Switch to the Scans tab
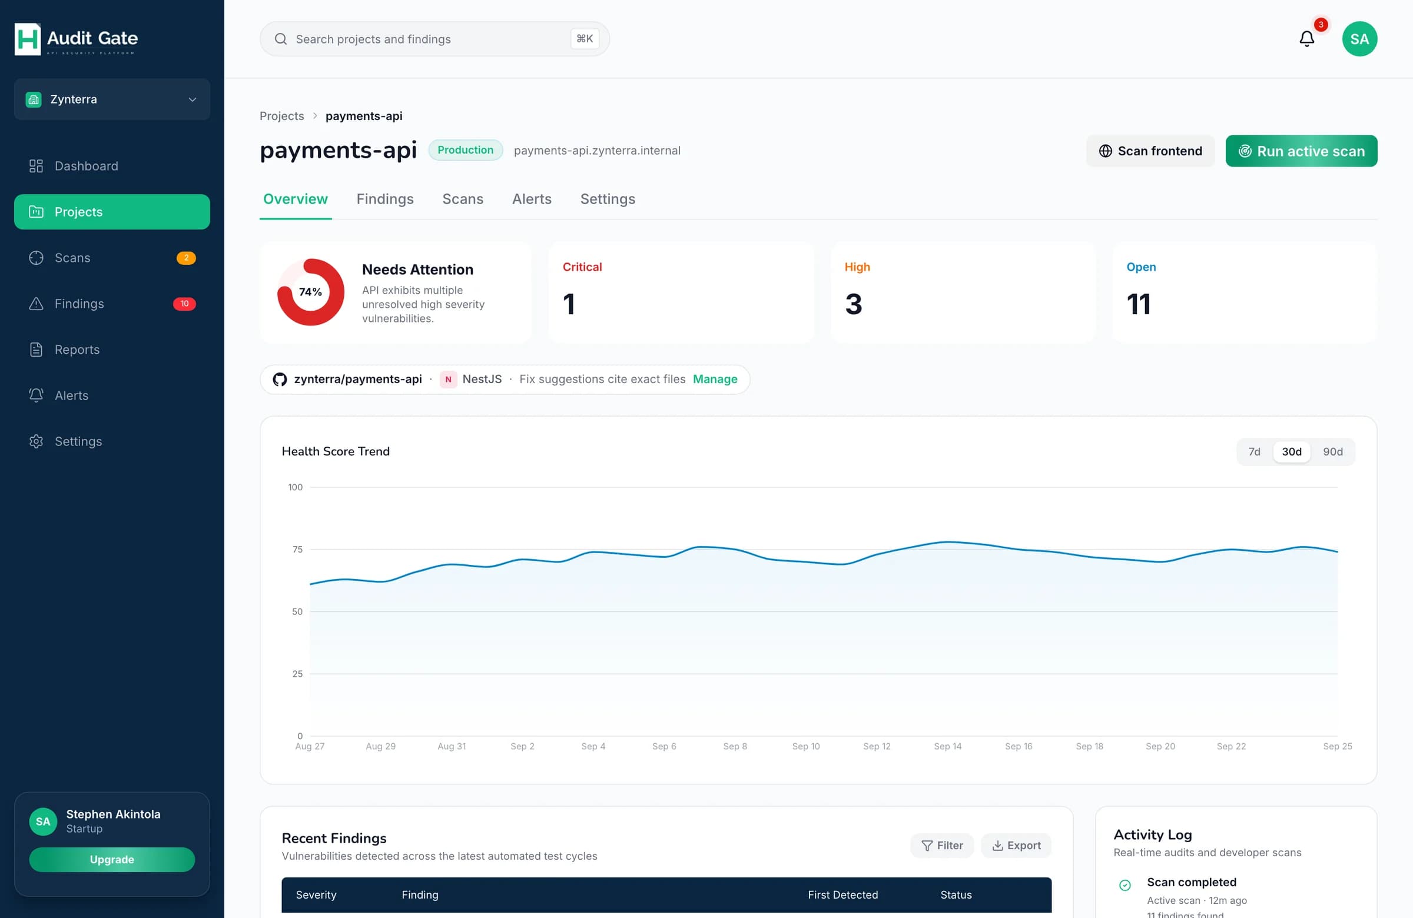The image size is (1413, 918). tap(463, 199)
